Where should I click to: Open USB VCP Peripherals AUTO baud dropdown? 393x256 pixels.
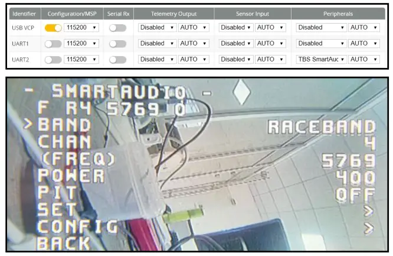[364, 27]
